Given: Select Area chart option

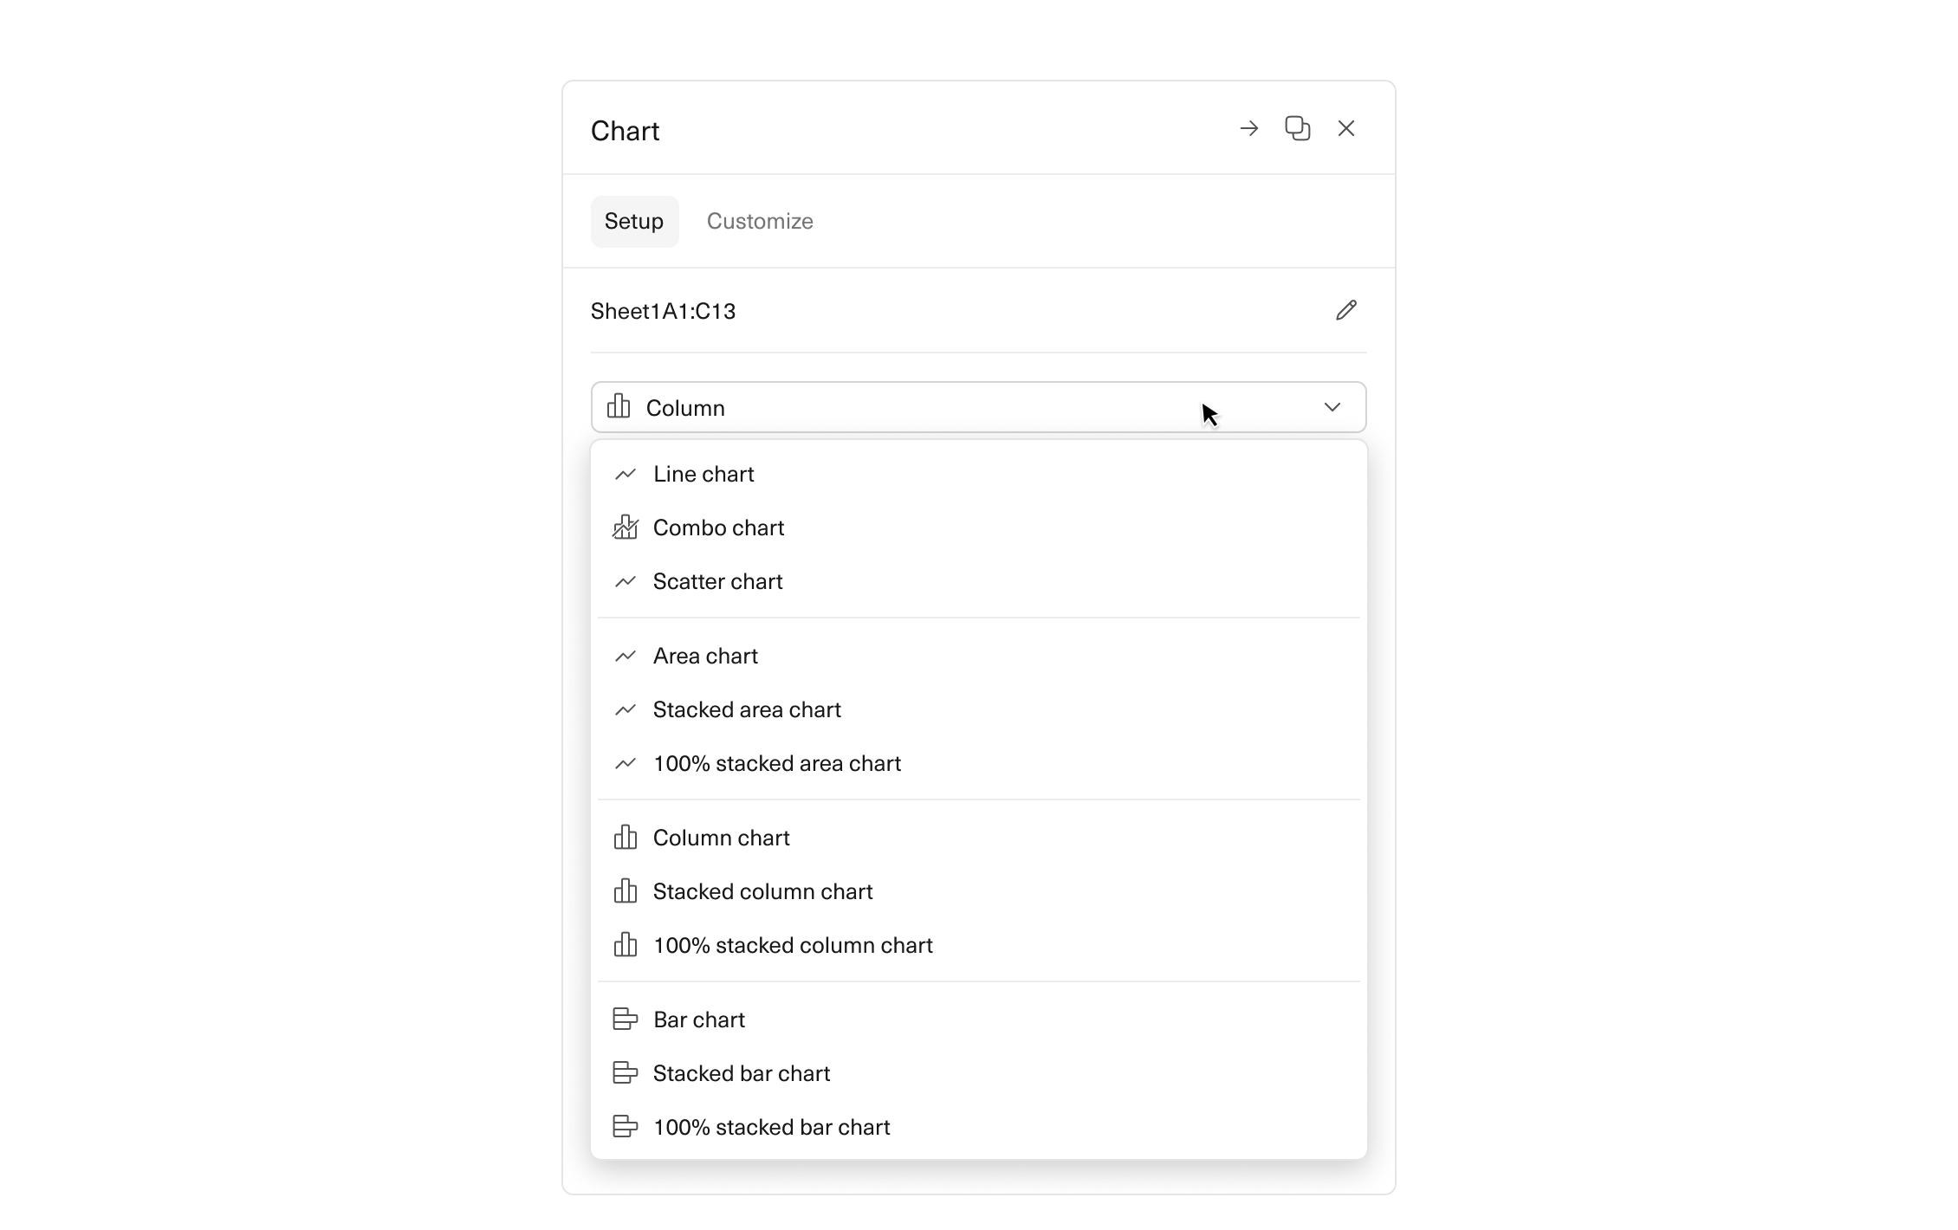Looking at the screenshot, I should 705,656.
